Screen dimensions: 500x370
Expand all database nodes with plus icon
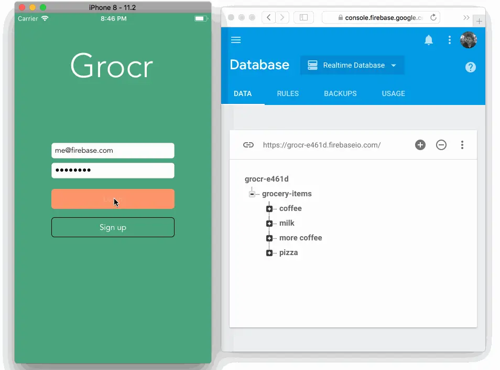pyautogui.click(x=420, y=145)
